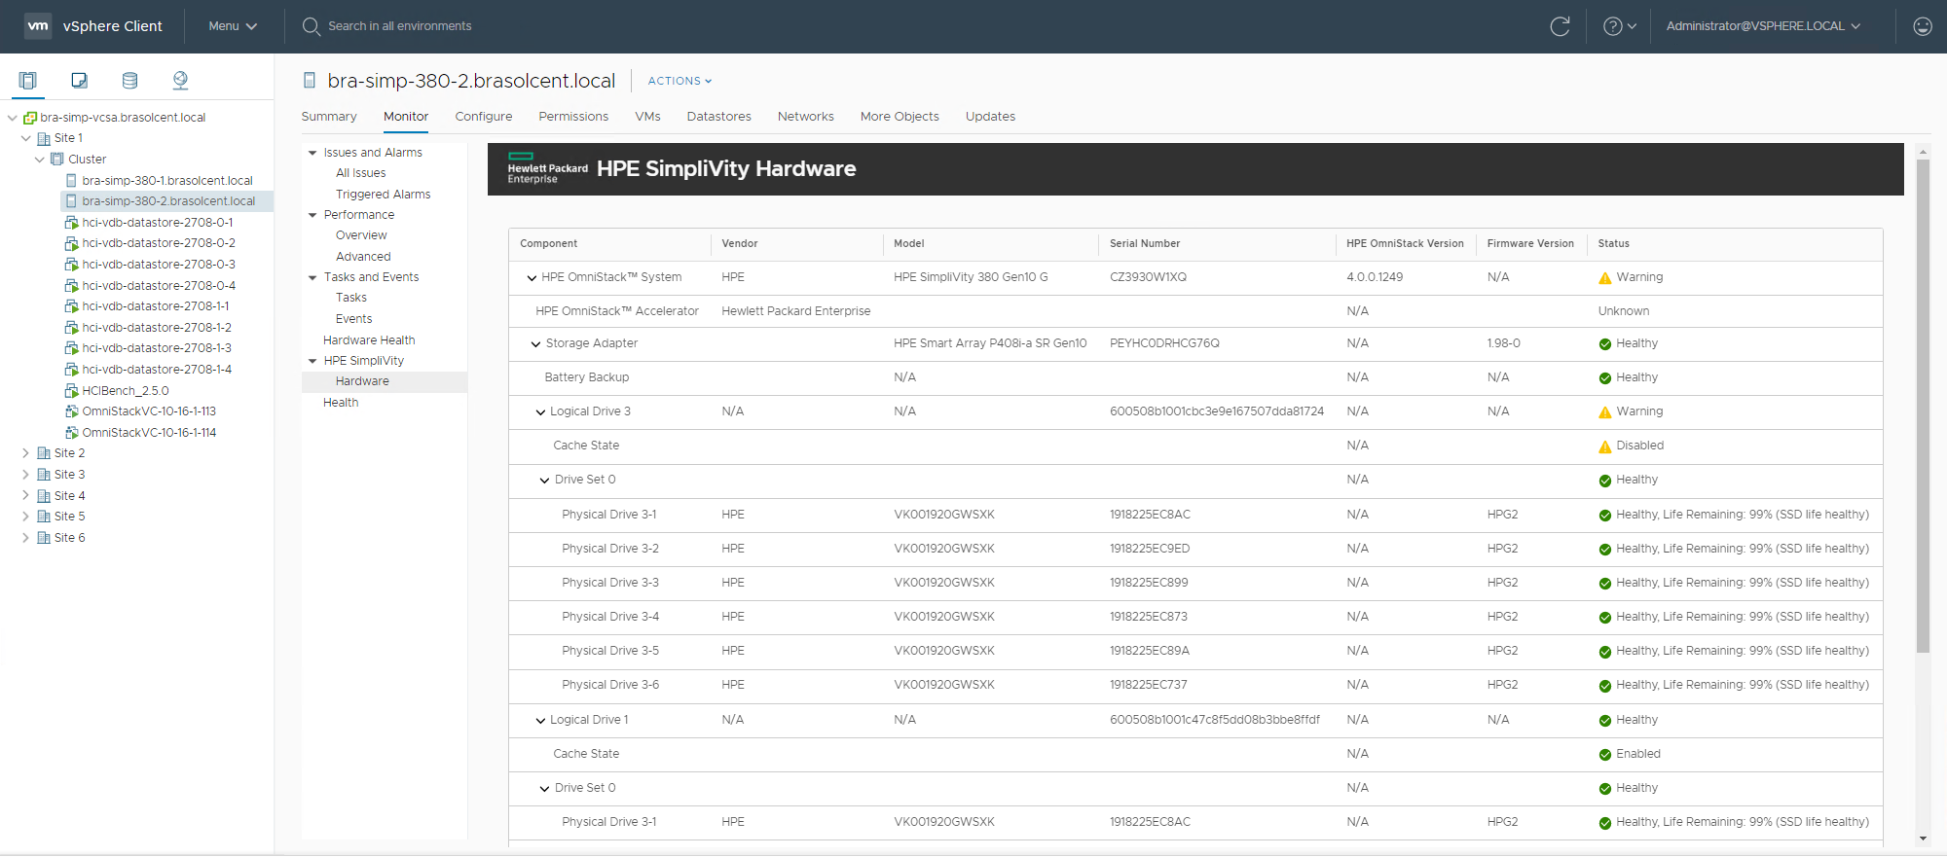Open the ACTIONS dropdown

(x=680, y=81)
